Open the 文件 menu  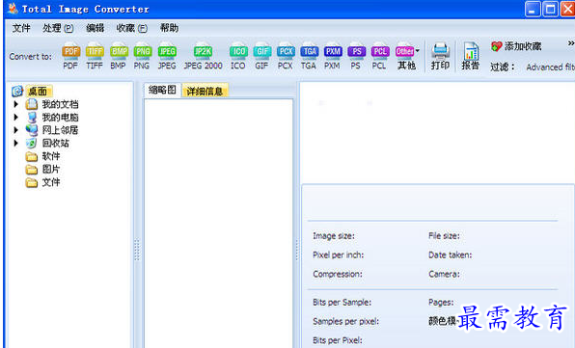(x=21, y=28)
